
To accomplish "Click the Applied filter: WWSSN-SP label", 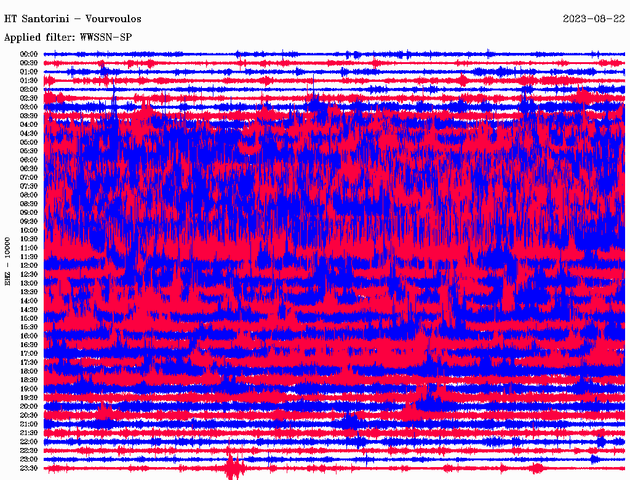I will click(x=68, y=38).
